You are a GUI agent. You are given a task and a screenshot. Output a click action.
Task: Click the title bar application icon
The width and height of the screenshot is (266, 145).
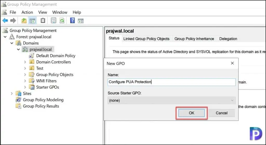pyautogui.click(x=4, y=4)
